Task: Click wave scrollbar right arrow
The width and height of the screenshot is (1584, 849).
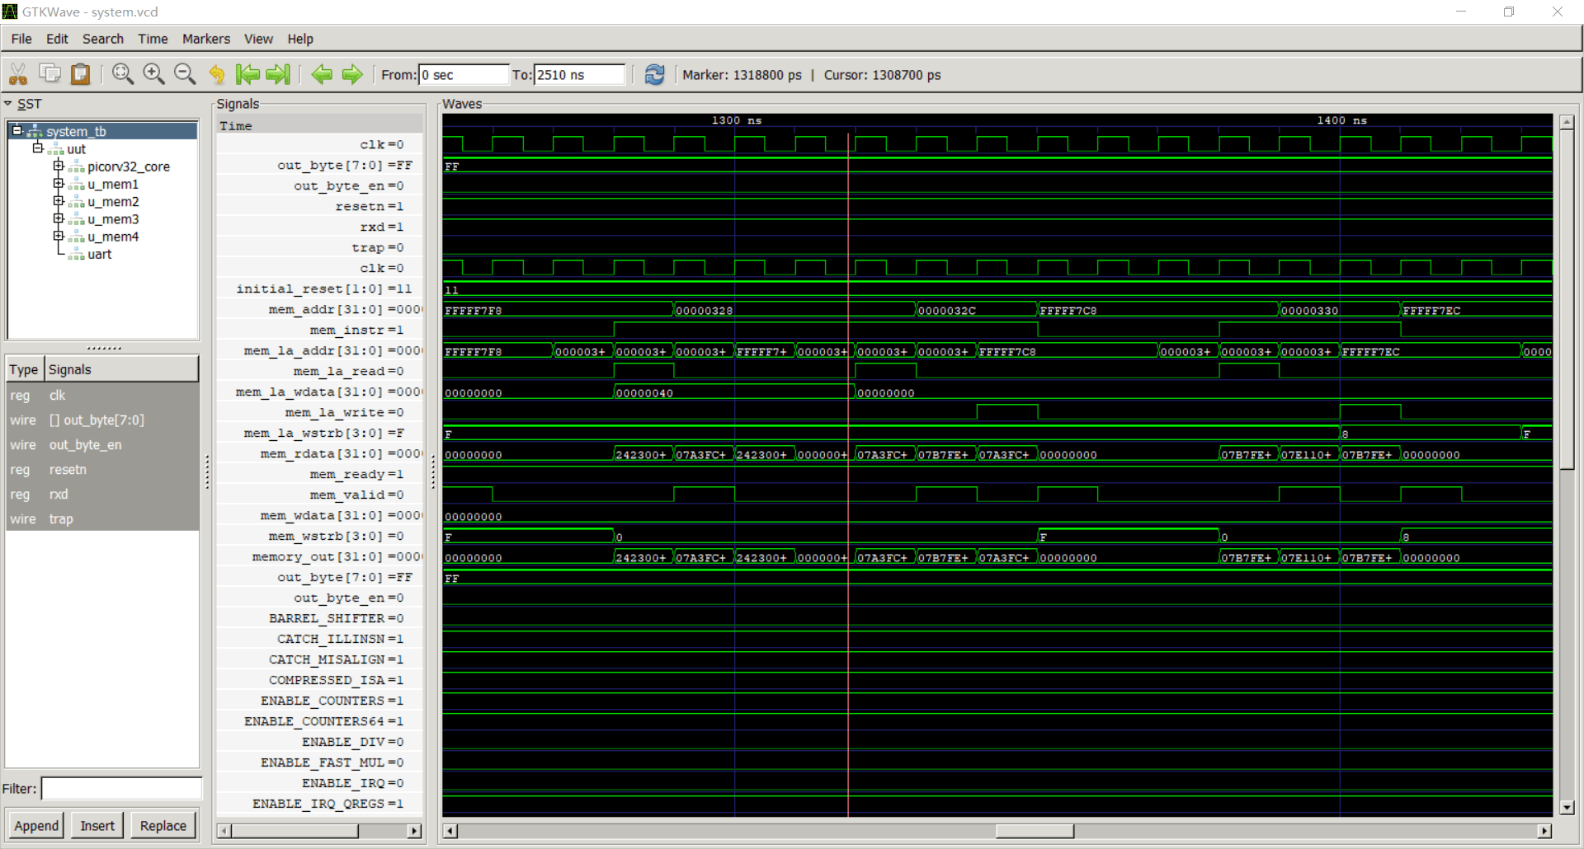Action: pyautogui.click(x=1545, y=831)
